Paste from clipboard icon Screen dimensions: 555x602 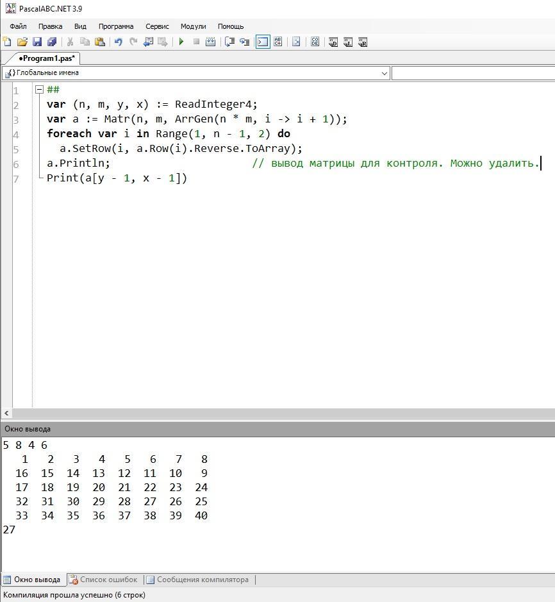(x=100, y=42)
